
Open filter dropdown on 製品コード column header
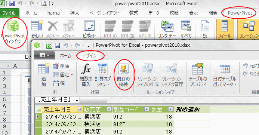coord(147,109)
